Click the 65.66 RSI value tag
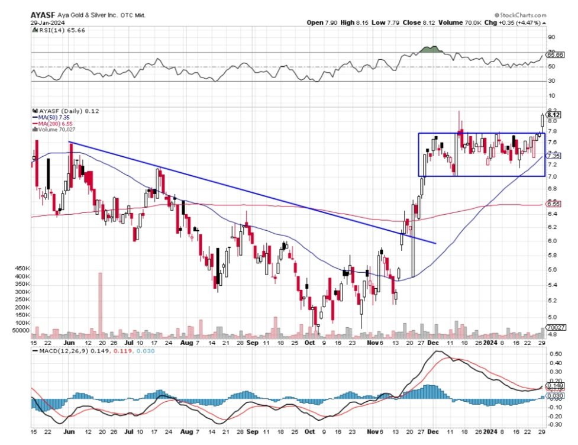The height and width of the screenshot is (445, 578). point(555,55)
